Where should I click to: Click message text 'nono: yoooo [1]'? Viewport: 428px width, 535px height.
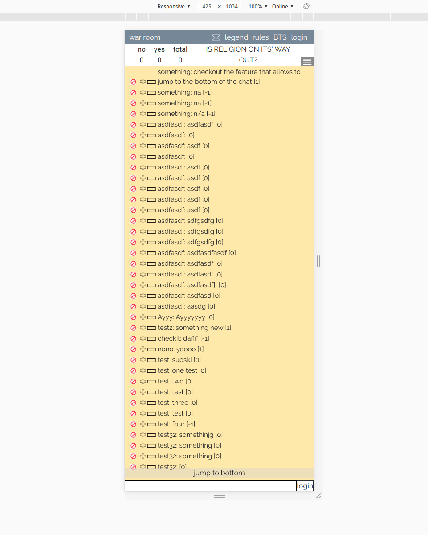coord(181,349)
